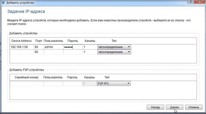206x114 pixels.
Task: Click the P2P Пароль field
Action: (x=72, y=83)
